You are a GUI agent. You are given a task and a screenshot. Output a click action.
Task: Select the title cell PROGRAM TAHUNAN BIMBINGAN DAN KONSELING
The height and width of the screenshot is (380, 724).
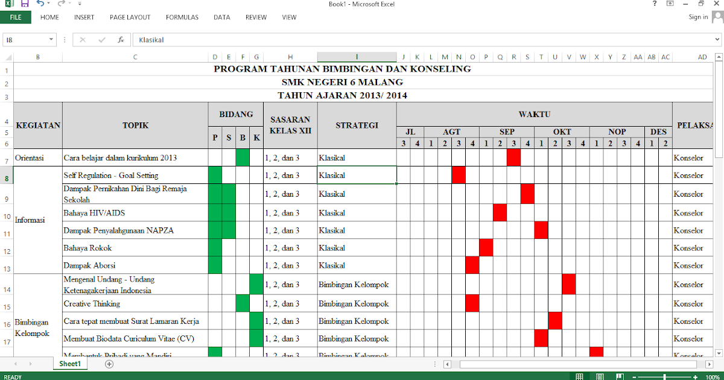click(x=342, y=69)
